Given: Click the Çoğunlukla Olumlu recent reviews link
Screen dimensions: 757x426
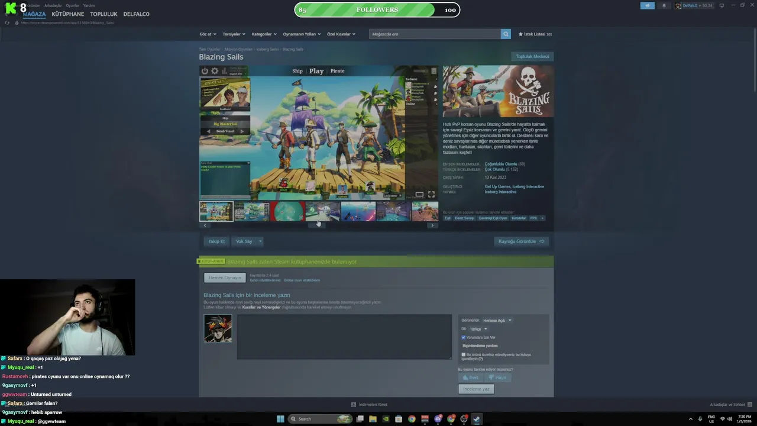Looking at the screenshot, I should point(501,164).
